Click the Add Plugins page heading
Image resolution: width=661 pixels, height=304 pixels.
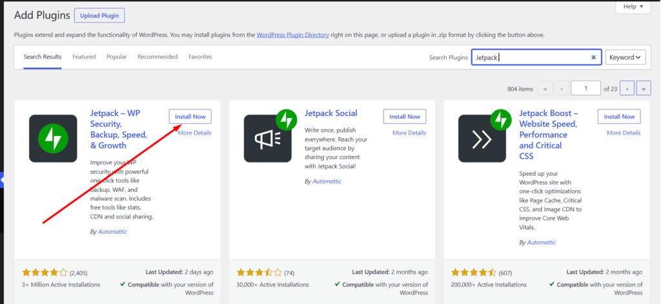coord(42,15)
